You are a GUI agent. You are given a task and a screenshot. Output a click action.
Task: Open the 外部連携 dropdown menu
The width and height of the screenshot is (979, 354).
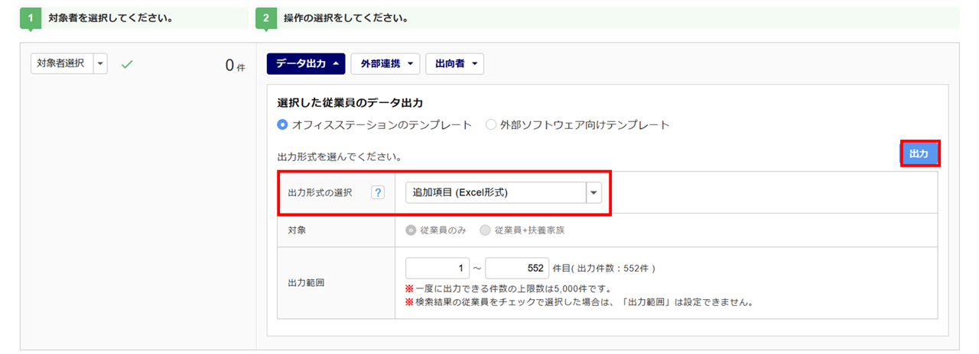click(385, 64)
